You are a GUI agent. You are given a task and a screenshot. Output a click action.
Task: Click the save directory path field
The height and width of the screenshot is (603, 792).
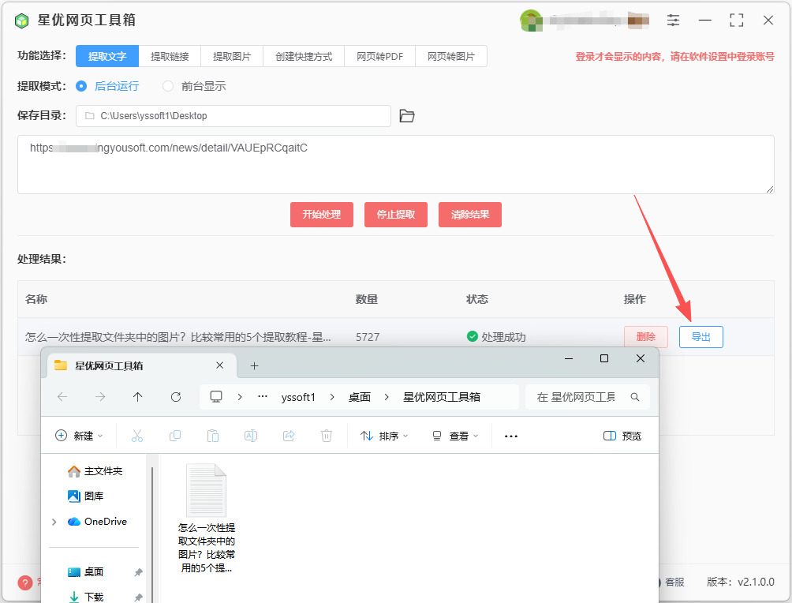[x=233, y=116]
